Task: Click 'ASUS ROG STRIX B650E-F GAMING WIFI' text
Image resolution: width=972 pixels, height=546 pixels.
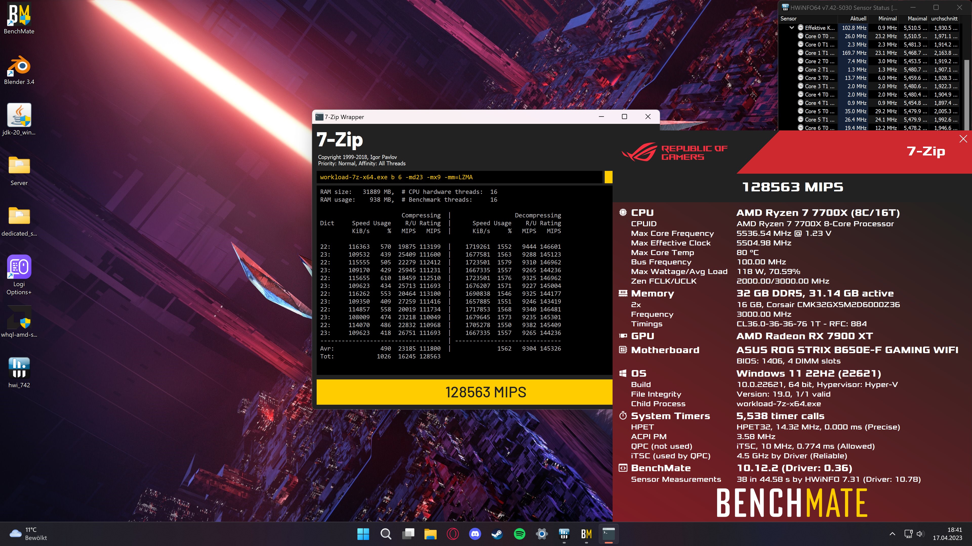Action: tap(847, 350)
